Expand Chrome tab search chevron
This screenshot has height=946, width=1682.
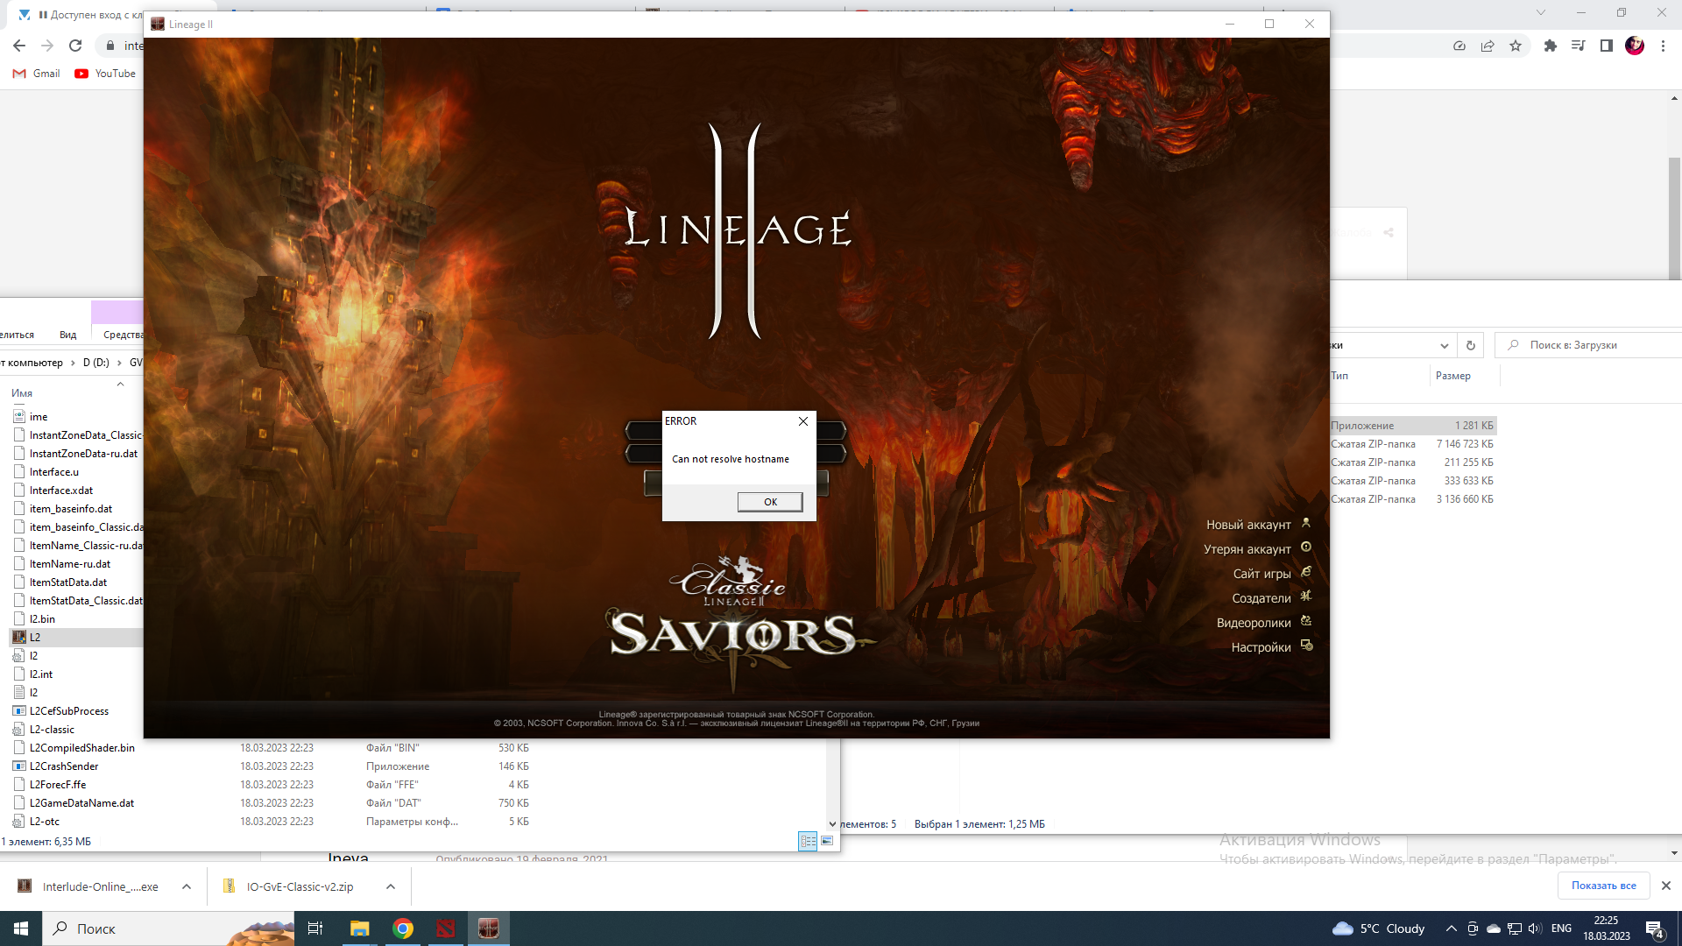coord(1541,12)
